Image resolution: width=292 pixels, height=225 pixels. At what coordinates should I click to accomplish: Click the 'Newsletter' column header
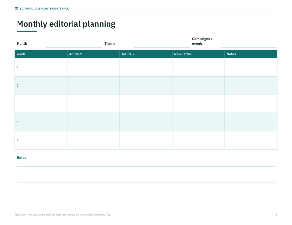coord(199,54)
